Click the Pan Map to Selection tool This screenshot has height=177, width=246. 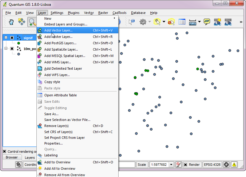click(x=22, y=22)
